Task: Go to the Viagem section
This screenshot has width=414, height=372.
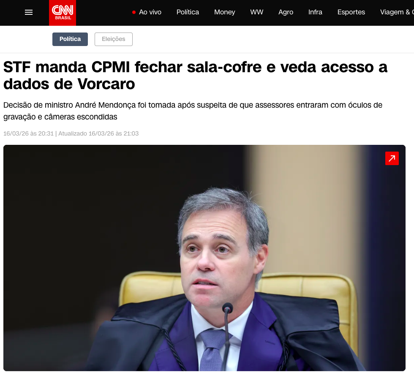Action: pos(397,12)
